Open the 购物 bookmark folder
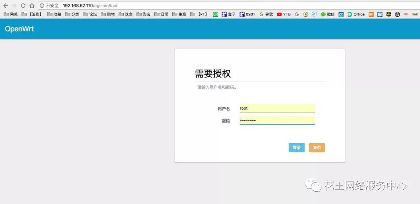The height and width of the screenshot is (204, 420). click(x=108, y=14)
